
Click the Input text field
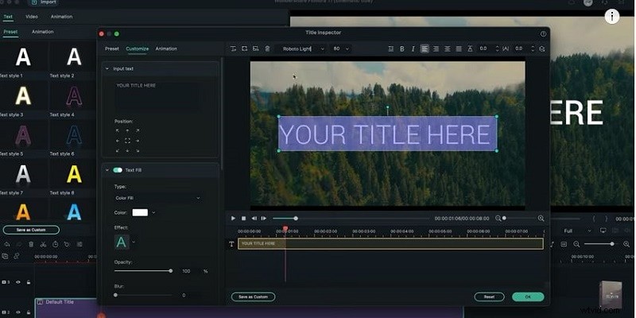point(157,96)
